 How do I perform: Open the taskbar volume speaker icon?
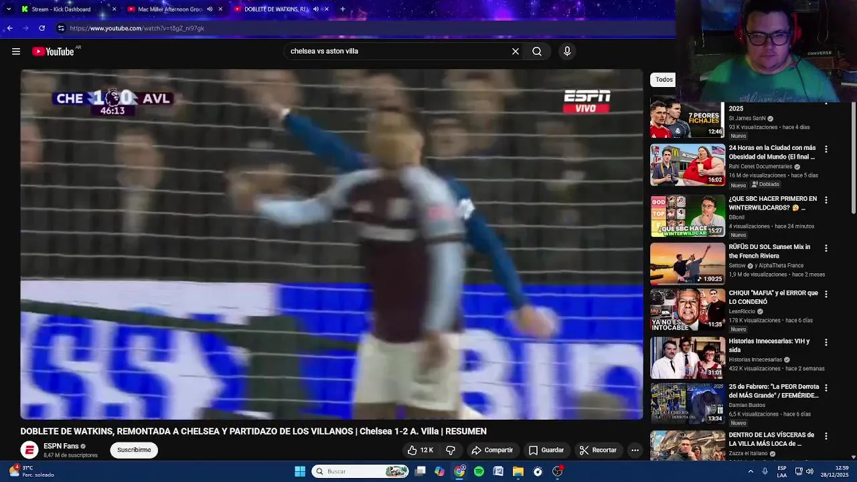click(809, 471)
